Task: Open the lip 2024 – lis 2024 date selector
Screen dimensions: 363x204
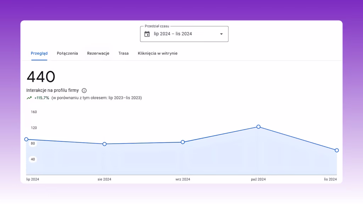Action: [x=184, y=34]
